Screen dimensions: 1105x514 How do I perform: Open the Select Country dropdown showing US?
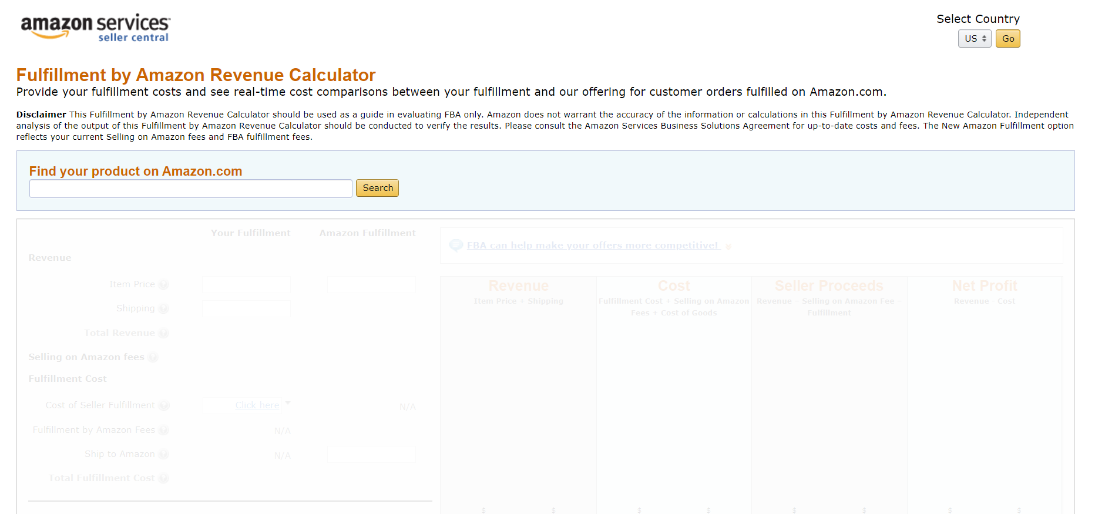click(975, 39)
